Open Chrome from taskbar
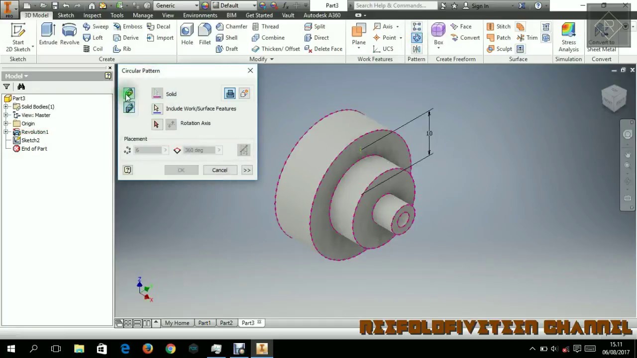This screenshot has height=358, width=637. pyautogui.click(x=170, y=349)
